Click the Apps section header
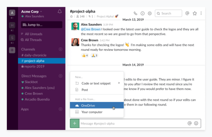212x137 pixels. (25, 109)
